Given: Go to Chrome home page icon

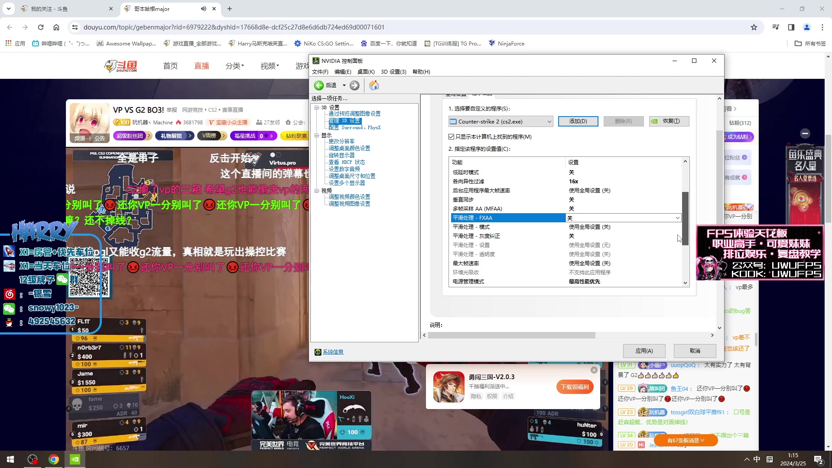Looking at the screenshot, I should coord(56,27).
